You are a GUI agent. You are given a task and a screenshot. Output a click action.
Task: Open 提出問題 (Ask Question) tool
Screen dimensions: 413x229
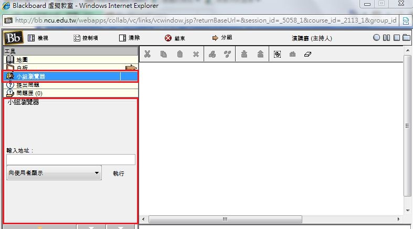(x=27, y=85)
